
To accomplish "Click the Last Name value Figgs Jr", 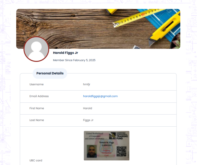I will pyautogui.click(x=88, y=120).
